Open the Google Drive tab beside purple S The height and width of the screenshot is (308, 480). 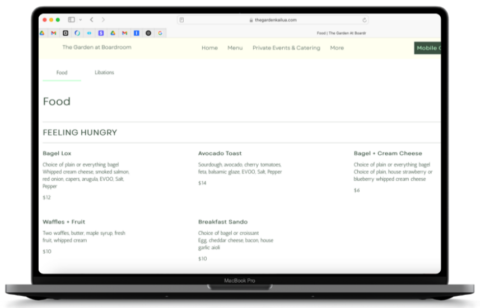113,33
